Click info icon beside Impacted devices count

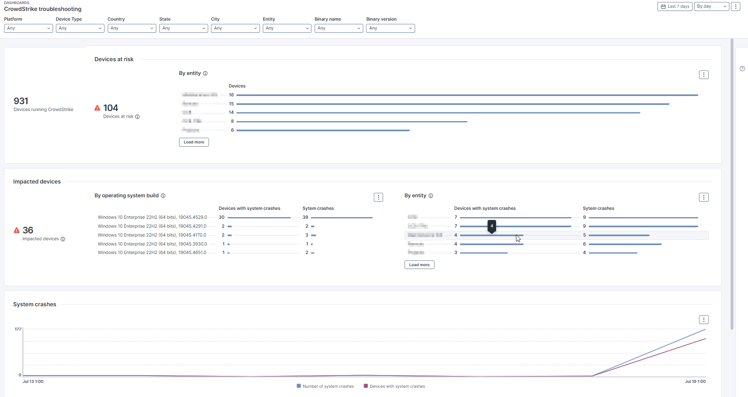(63, 239)
